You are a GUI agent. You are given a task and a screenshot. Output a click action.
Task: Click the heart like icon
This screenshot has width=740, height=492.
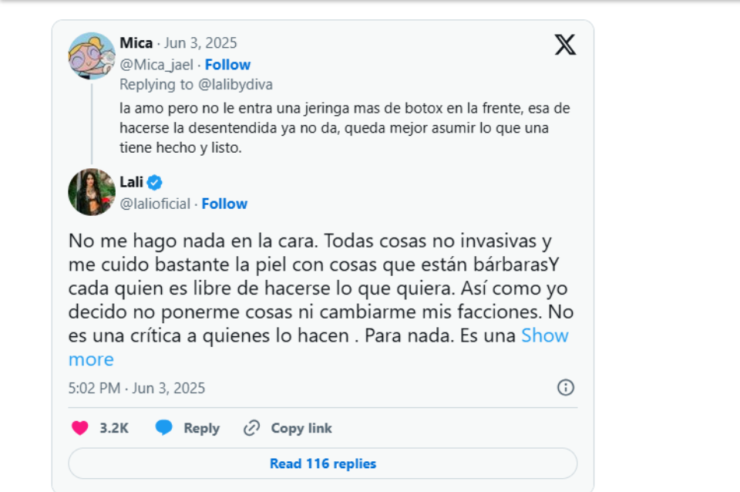[79, 428]
